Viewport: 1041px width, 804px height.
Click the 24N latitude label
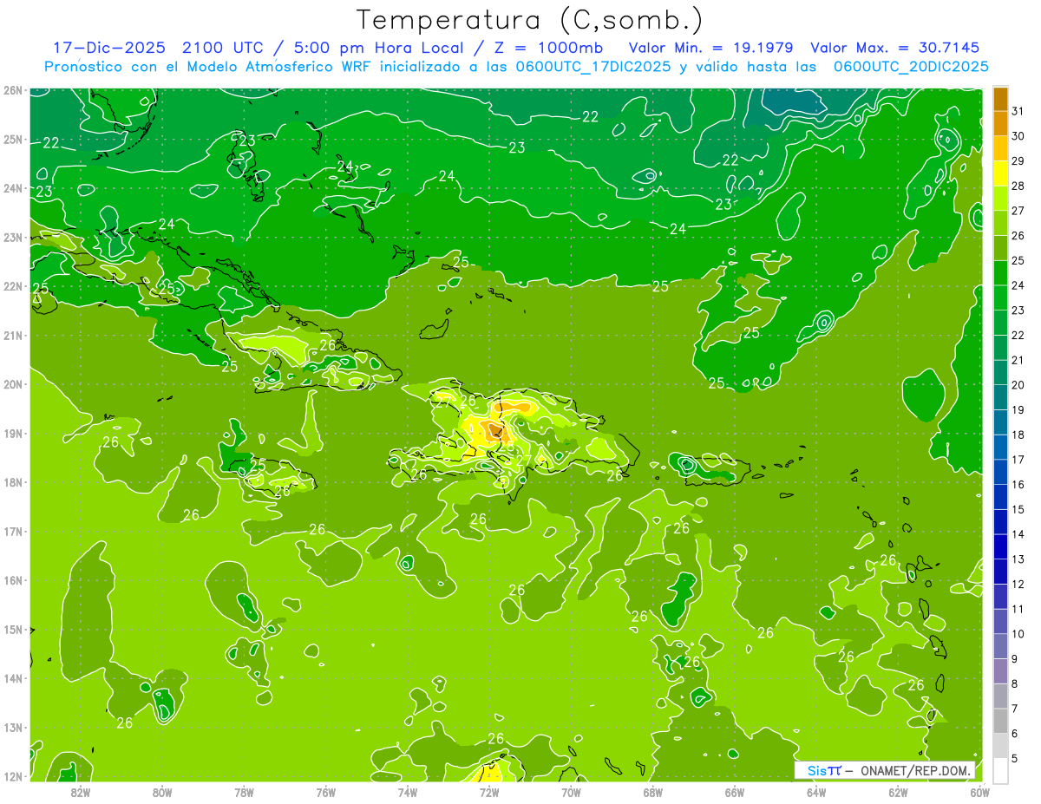[x=12, y=188]
